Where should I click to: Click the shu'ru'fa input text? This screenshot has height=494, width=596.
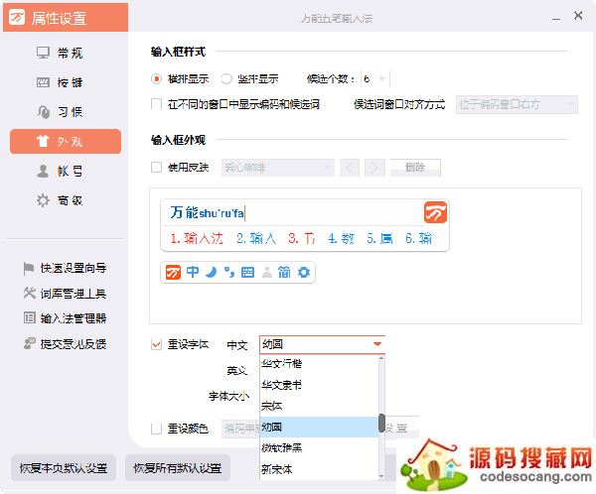tap(222, 213)
